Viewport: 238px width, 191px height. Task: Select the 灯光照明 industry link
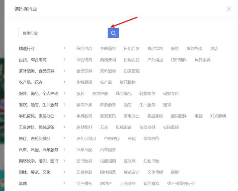pyautogui.click(x=218, y=116)
